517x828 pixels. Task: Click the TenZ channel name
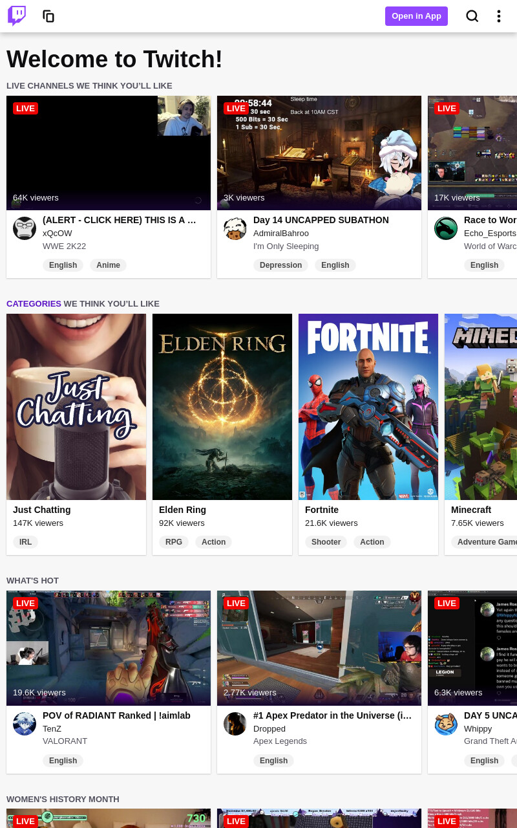click(x=52, y=729)
